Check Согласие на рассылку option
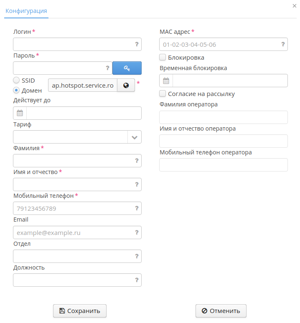Screen dimensions: 300x323 click(163, 94)
